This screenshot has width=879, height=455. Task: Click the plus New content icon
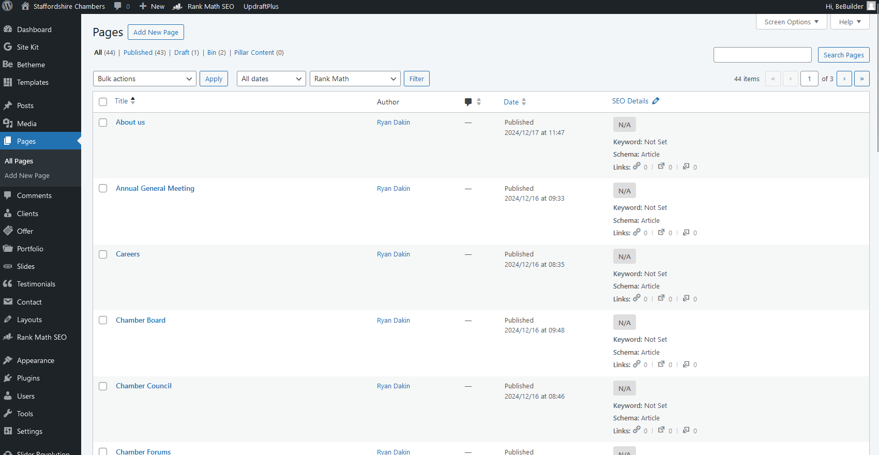pos(143,6)
